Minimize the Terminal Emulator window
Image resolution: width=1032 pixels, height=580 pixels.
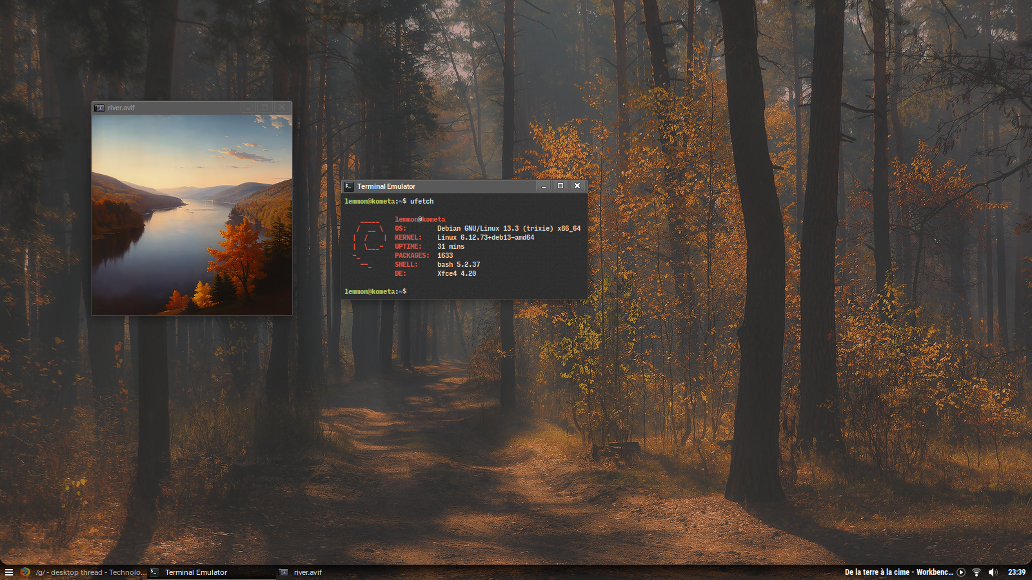(x=544, y=186)
